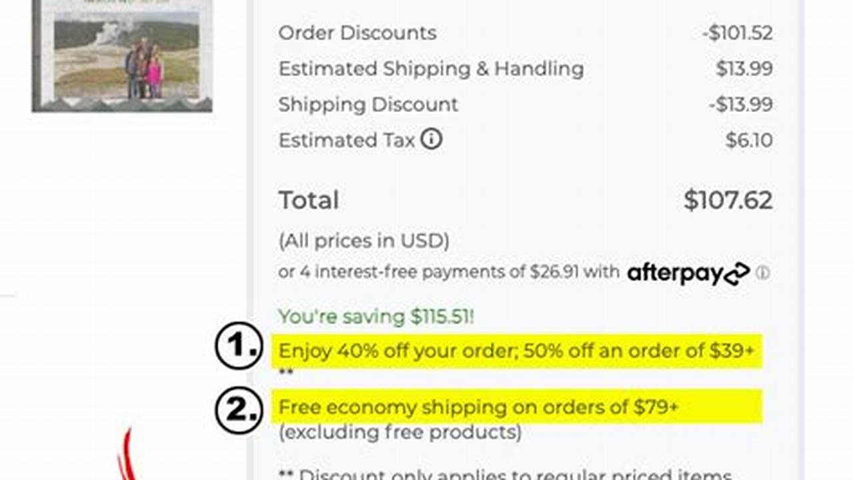Click the interest-free payments text link
Screen dimensions: 853x480
(446, 272)
